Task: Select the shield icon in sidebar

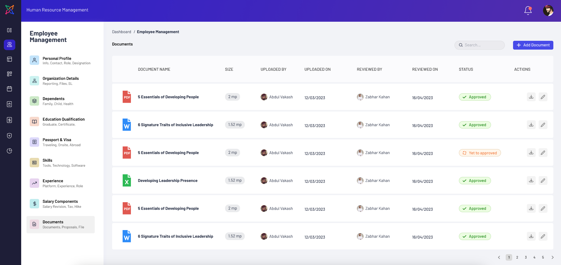Action: point(9,136)
